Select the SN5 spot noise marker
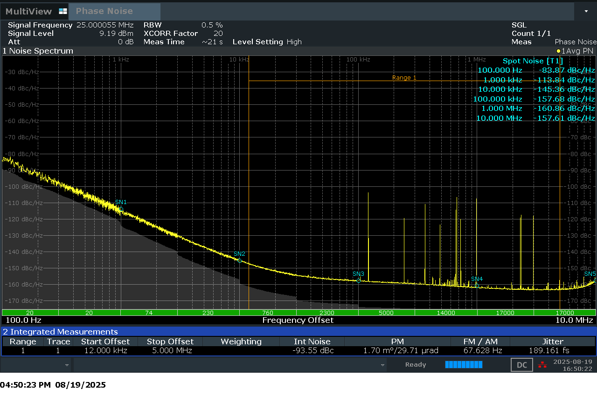Screen dimensions: 597x396 (x=594, y=281)
